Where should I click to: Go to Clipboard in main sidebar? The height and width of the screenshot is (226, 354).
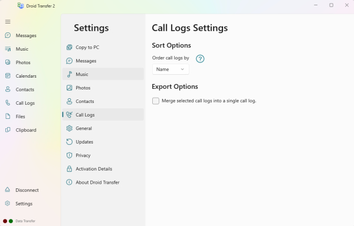coord(26,130)
